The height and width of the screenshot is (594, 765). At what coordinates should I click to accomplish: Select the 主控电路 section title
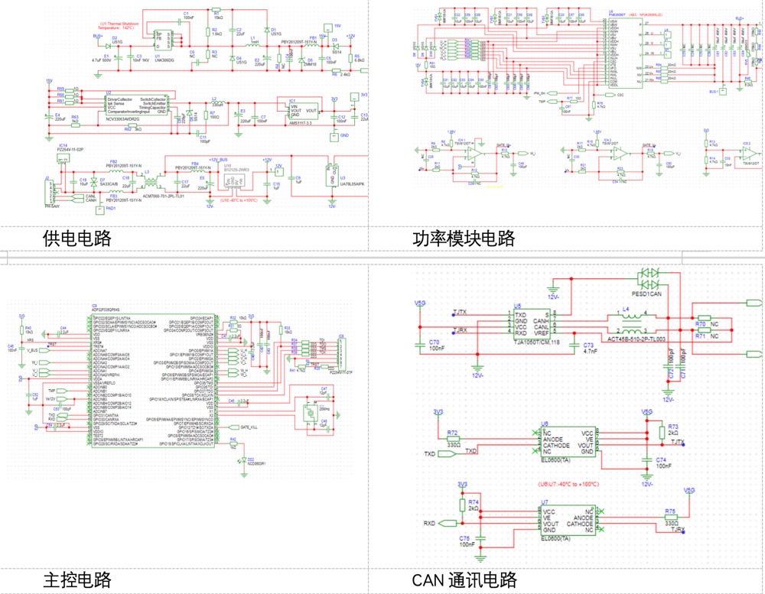point(77,580)
